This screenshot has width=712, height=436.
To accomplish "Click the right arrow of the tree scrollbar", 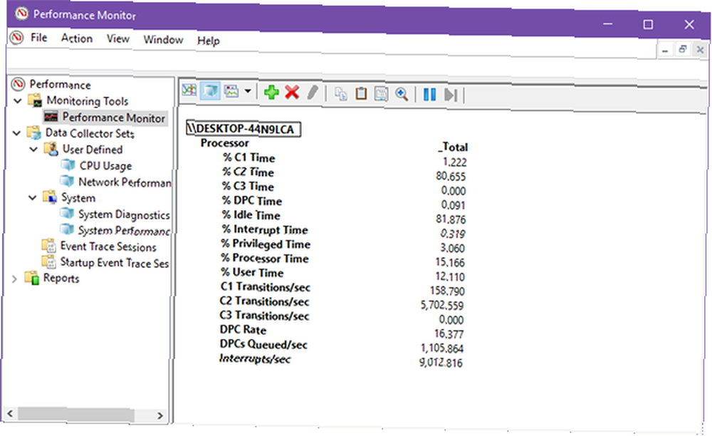I will point(159,415).
